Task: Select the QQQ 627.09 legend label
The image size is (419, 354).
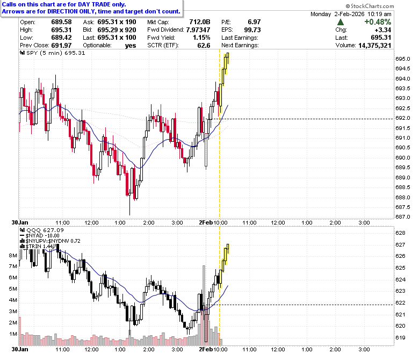Action: [x=45, y=230]
